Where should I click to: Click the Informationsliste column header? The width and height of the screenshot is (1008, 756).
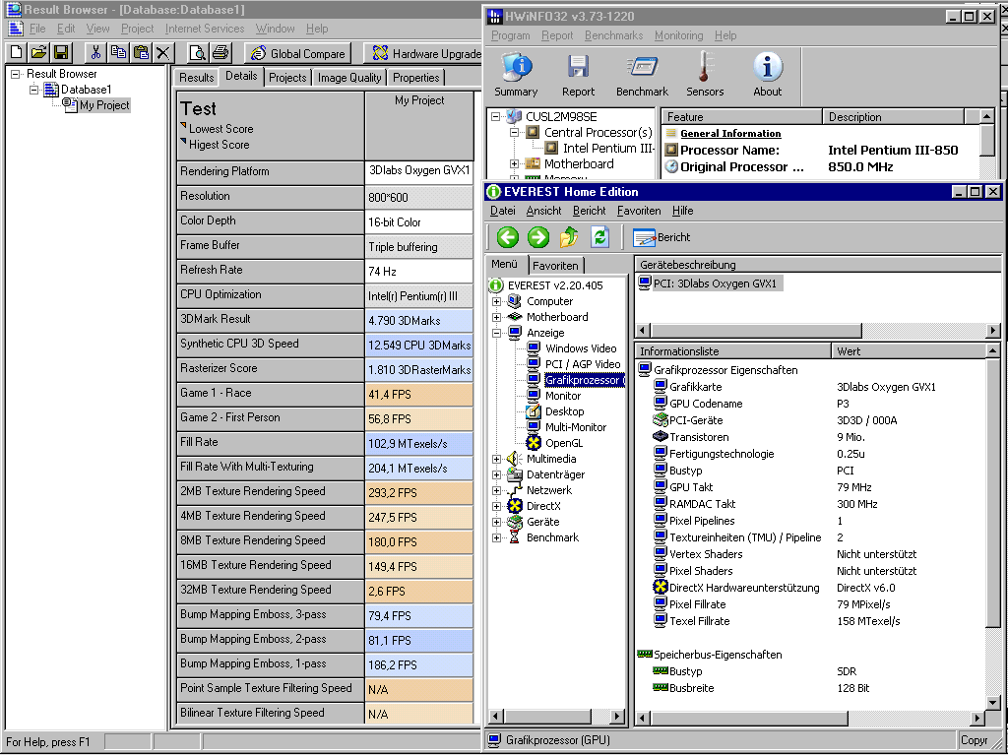(x=732, y=351)
